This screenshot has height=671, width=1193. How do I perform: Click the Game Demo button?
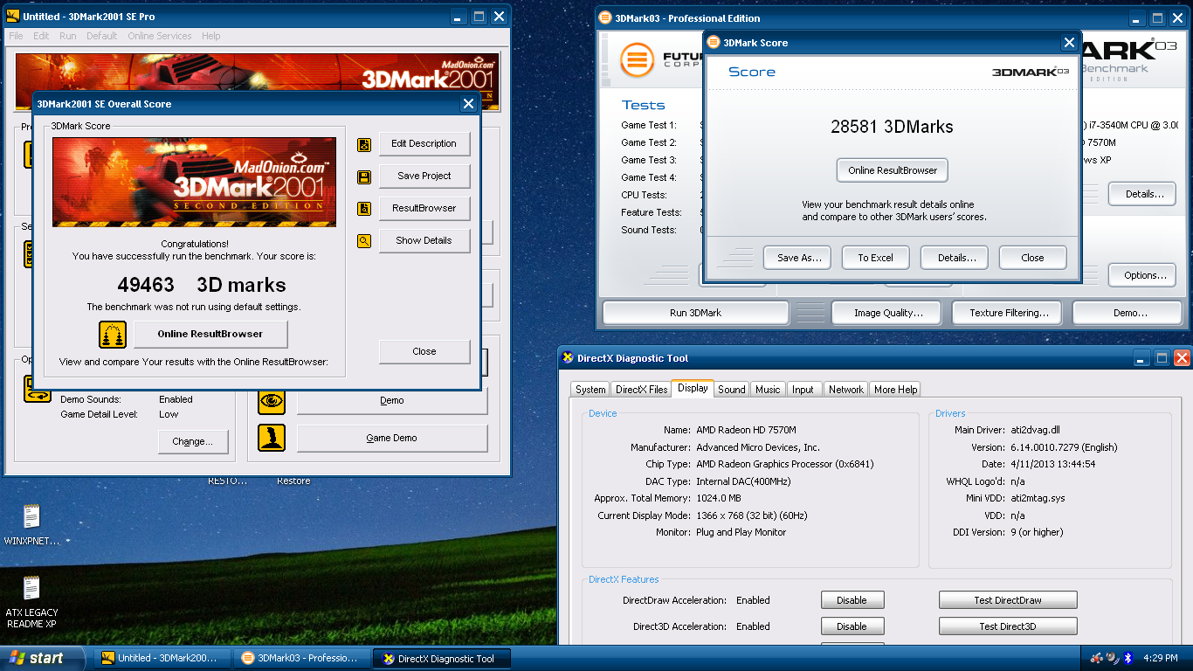[x=392, y=439]
